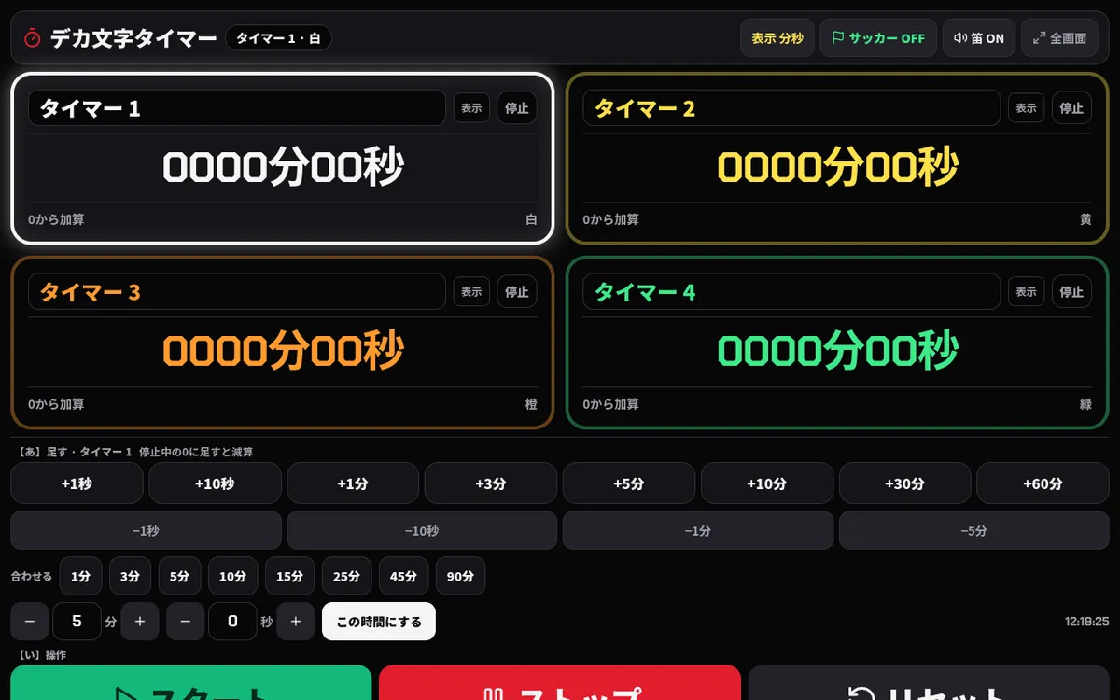The width and height of the screenshot is (1120, 700).
Task: Reset the timer with リセット
Action: click(x=929, y=683)
